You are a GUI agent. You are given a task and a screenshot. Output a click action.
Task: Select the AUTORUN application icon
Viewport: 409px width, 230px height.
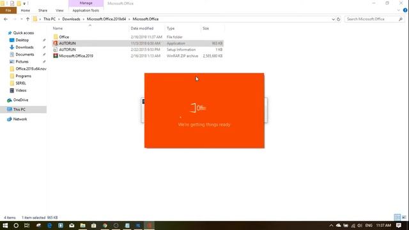point(56,43)
